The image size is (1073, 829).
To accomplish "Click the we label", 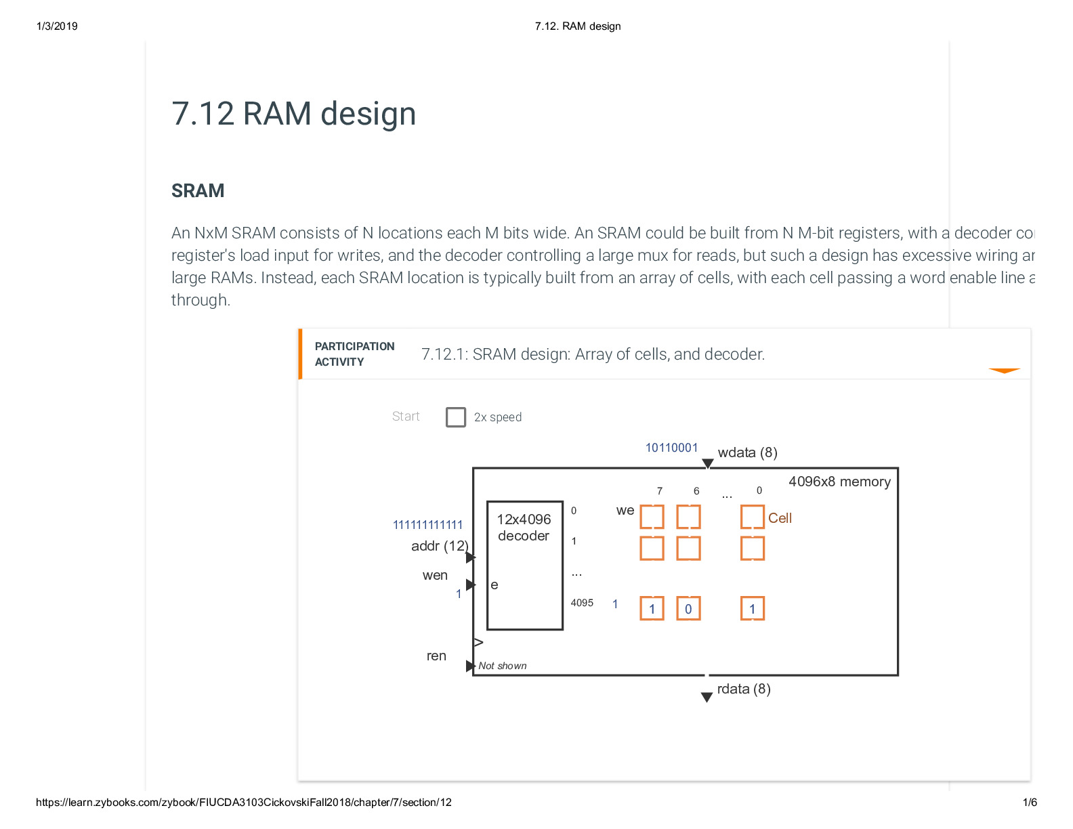I will 625,510.
